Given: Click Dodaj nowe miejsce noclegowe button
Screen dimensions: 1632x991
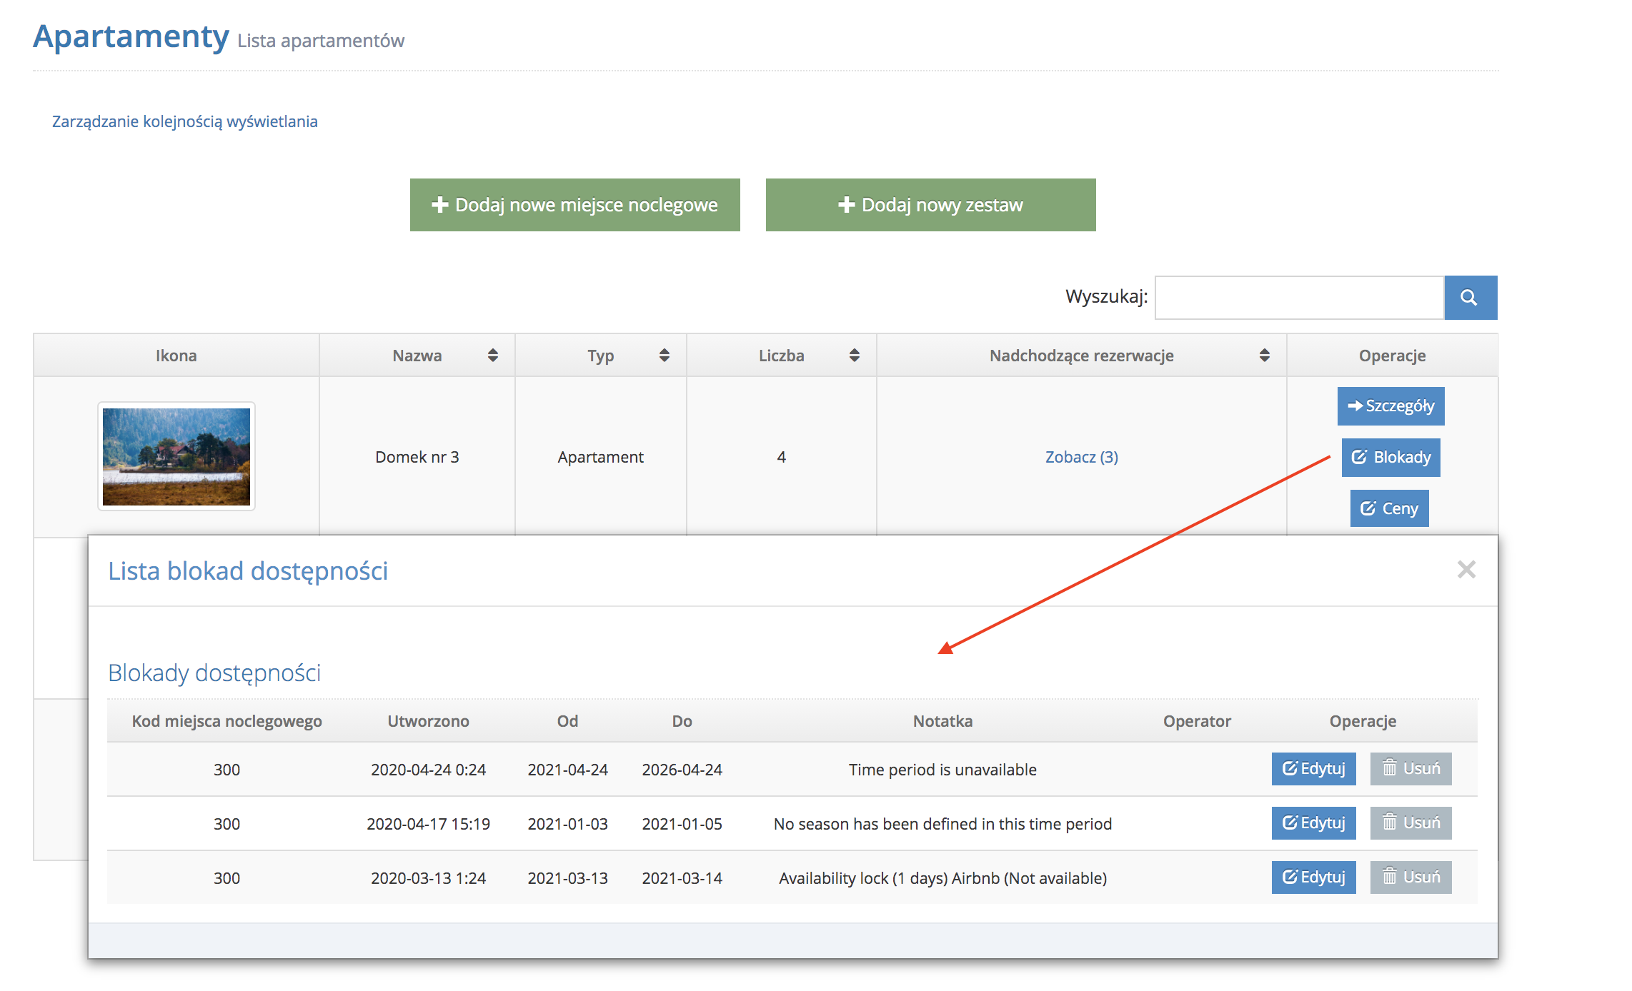Looking at the screenshot, I should [574, 205].
